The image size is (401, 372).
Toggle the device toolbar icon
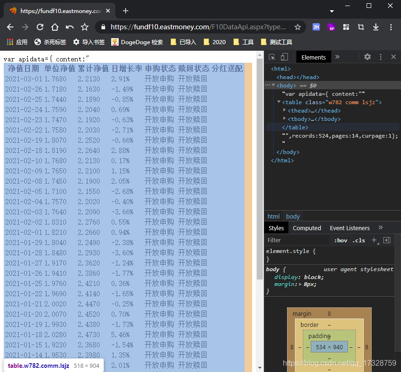click(x=284, y=57)
